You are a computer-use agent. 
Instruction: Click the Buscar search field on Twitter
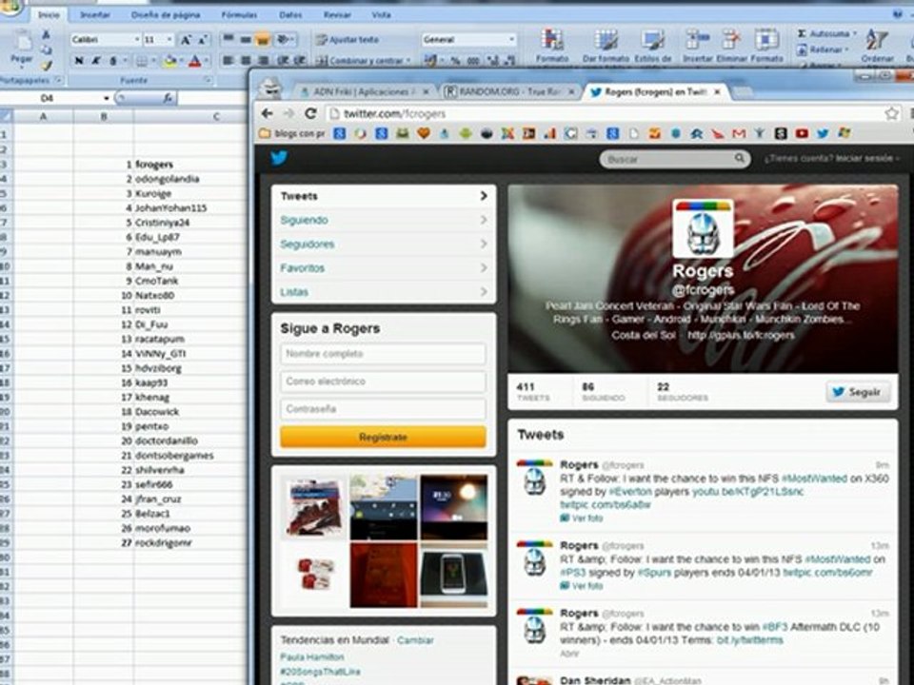coord(675,159)
